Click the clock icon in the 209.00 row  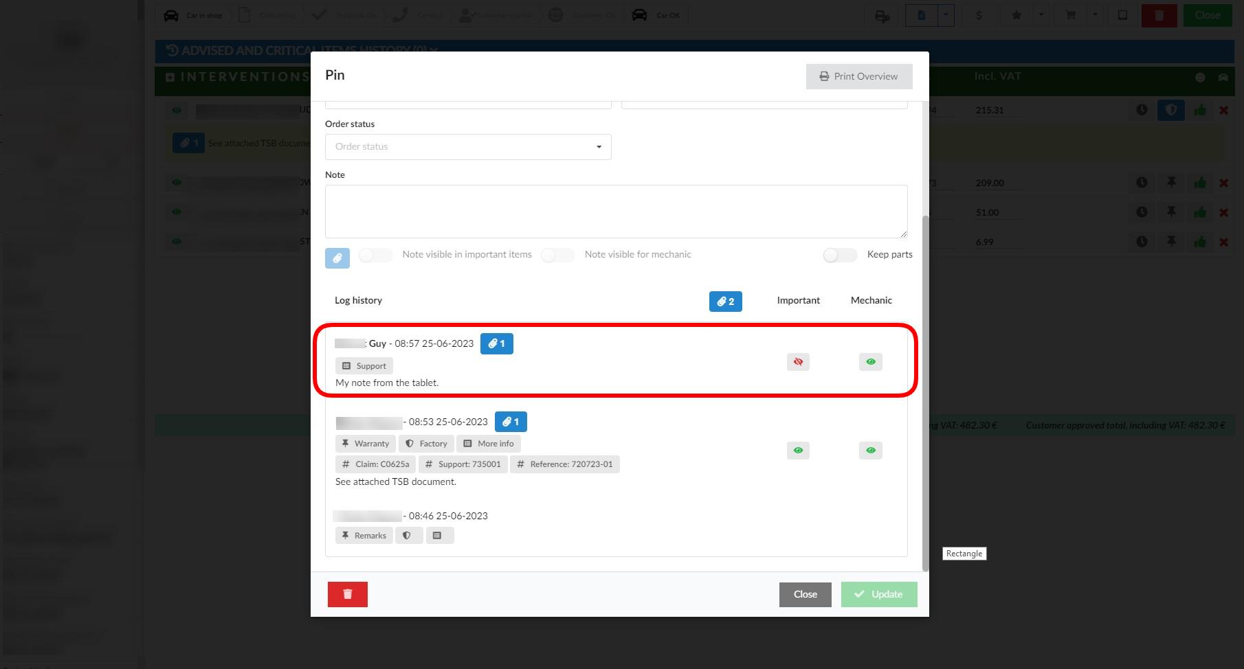click(x=1142, y=183)
